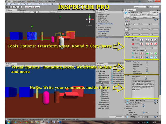Paste scale with blue scale icon

click(156, 57)
